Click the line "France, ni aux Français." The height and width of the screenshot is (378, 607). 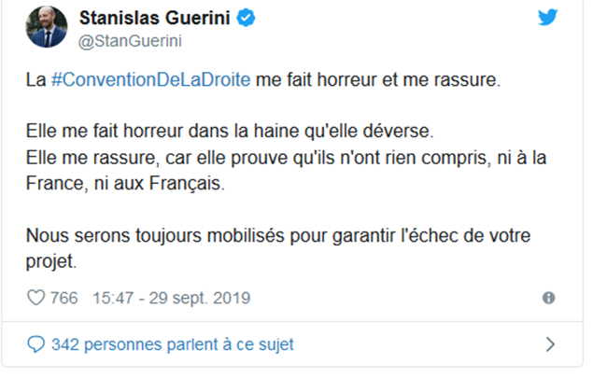[x=126, y=183]
